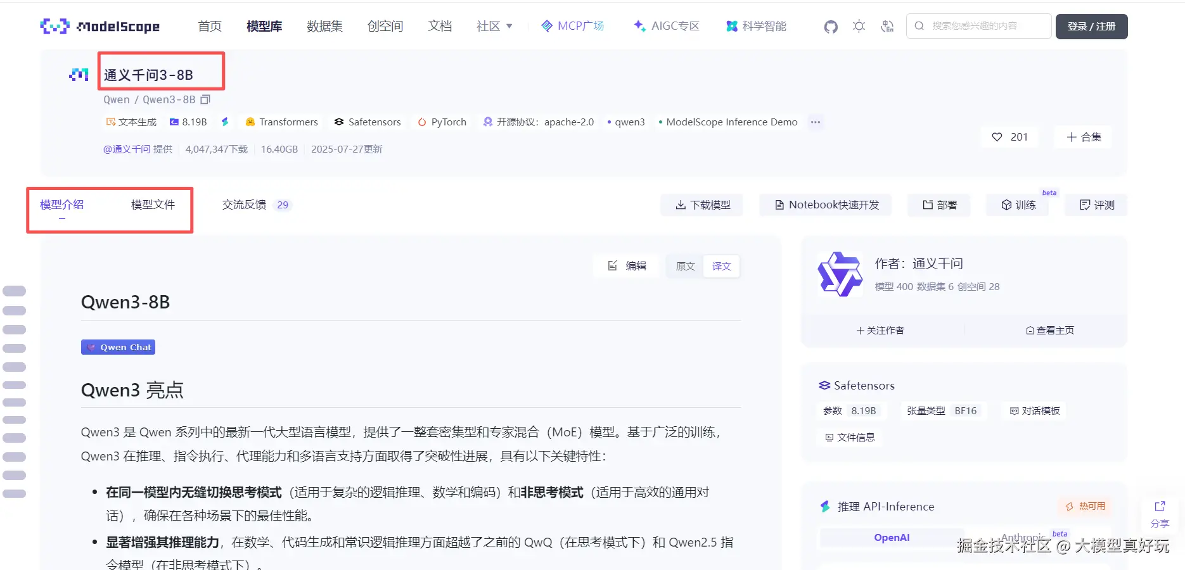Screen dimensions: 1185x570
Task: Open 创空间 from the top navigation
Action: tap(385, 26)
